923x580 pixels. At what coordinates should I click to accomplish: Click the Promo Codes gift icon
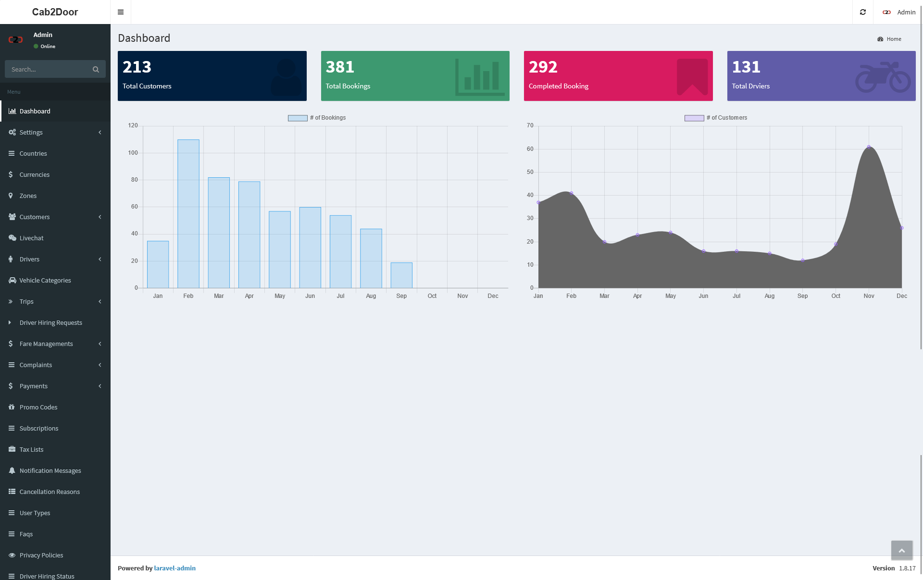(x=12, y=407)
